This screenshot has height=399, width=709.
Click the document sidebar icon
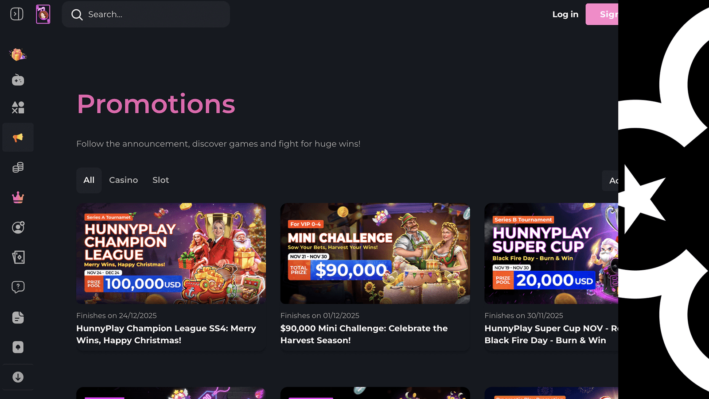pyautogui.click(x=18, y=317)
